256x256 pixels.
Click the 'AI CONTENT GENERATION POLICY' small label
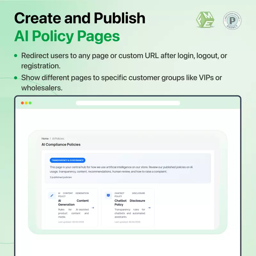click(x=73, y=195)
